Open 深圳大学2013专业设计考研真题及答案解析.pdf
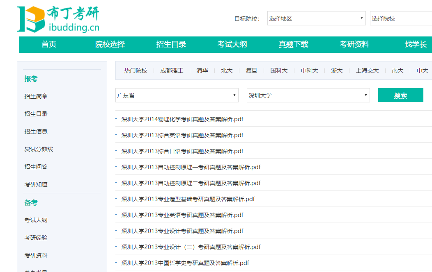Viewport: 432px width, 272px height. click(182, 231)
